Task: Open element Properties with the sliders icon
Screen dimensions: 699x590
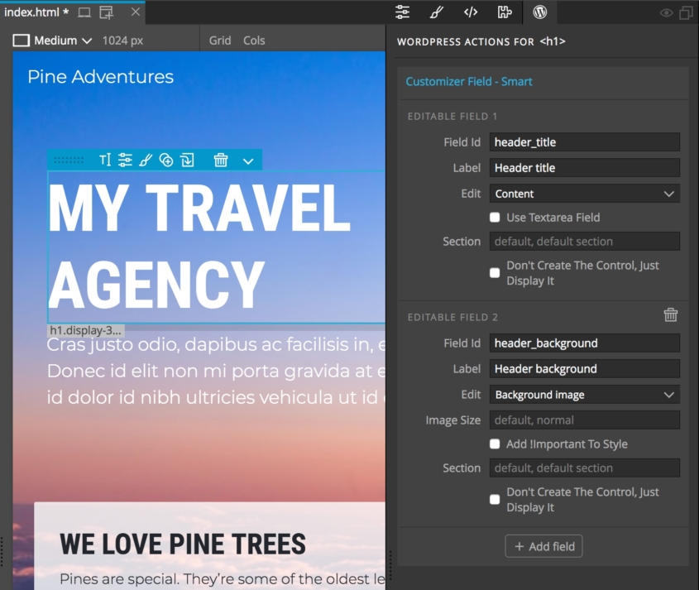Action: click(402, 12)
